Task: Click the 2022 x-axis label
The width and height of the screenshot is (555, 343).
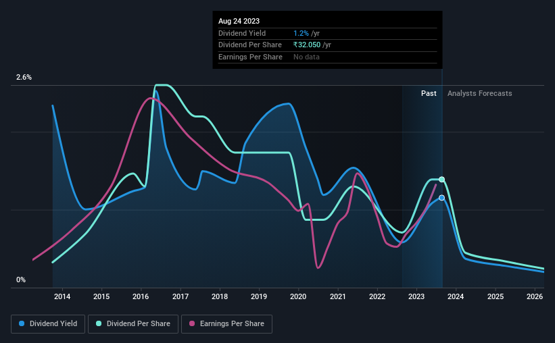Action: pyautogui.click(x=377, y=296)
